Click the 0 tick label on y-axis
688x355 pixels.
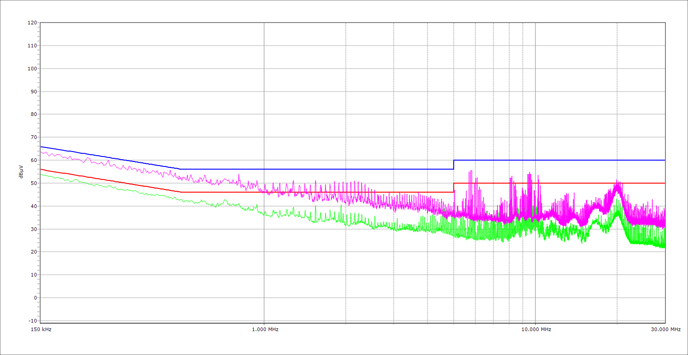(35, 298)
